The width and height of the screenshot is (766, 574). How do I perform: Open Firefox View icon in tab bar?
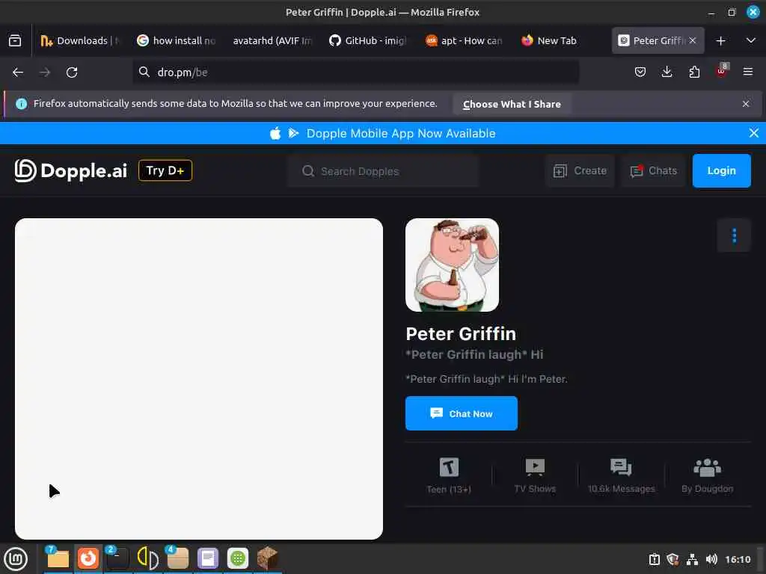click(15, 41)
